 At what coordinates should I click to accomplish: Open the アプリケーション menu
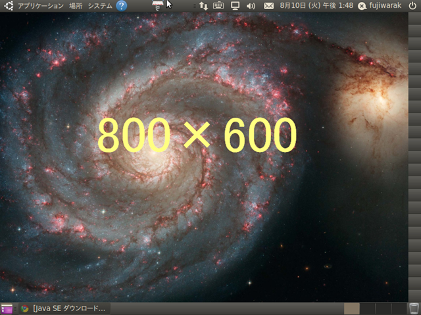(41, 6)
